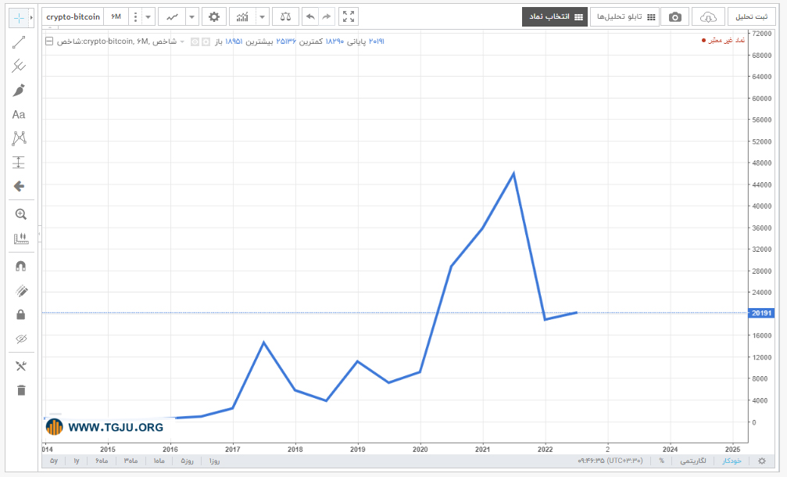Viewport: 787px width, 477px height.
Task: Toggle the percent scale option
Action: click(661, 461)
